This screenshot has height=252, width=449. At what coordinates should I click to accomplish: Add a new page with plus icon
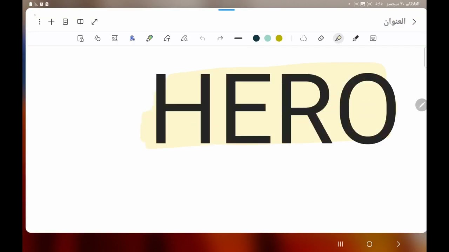coord(51,22)
